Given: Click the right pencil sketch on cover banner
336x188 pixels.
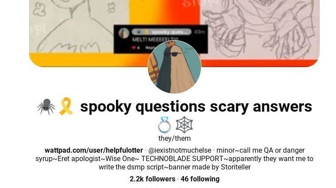Looking at the screenshot, I should pos(259,30).
